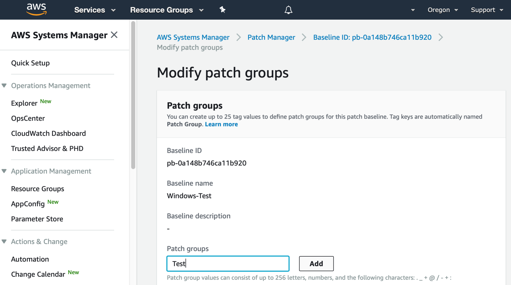Open Parameter Store in the sidebar
The image size is (511, 285).
37,219
